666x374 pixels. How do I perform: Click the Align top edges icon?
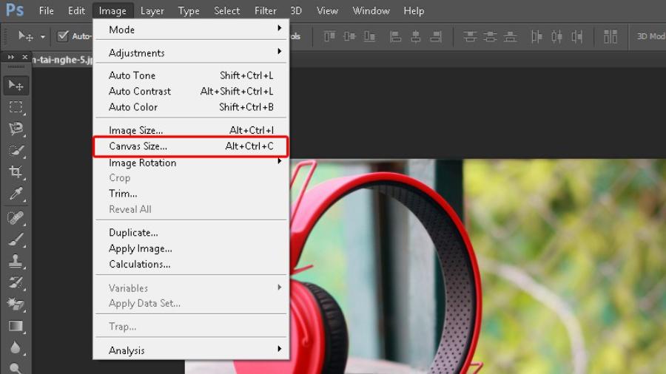click(329, 36)
